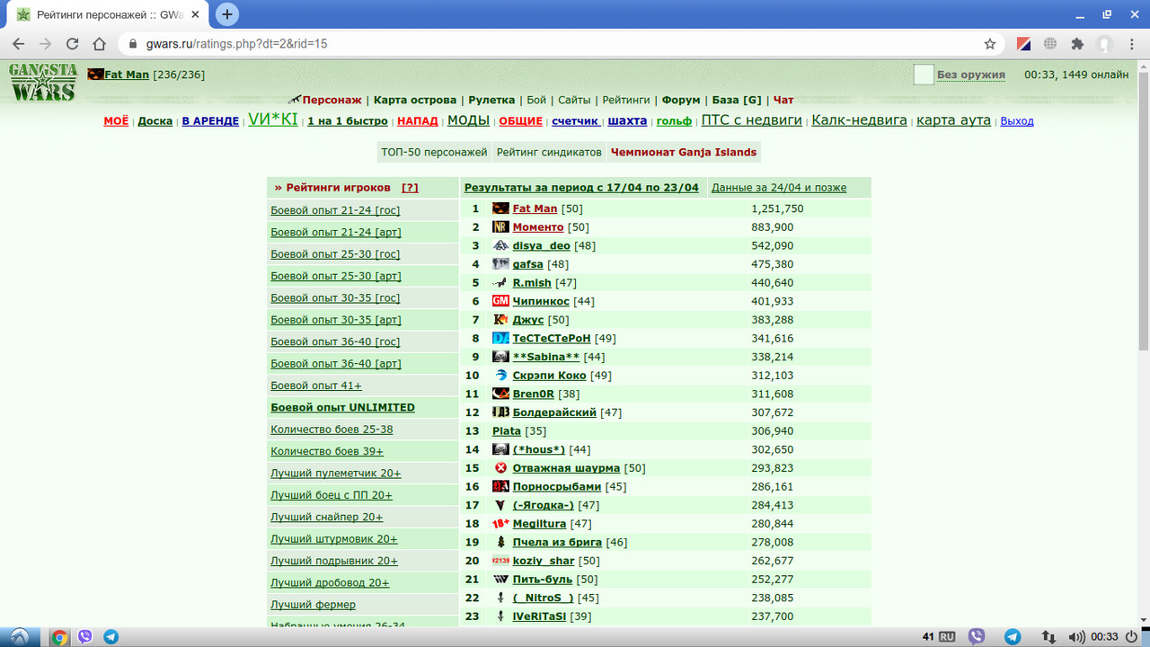
Task: Open Чат menu item
Action: pos(783,100)
